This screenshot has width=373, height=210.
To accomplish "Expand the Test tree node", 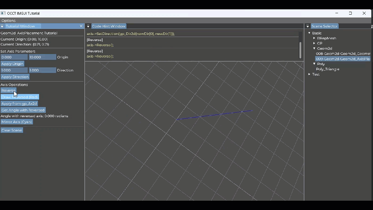I will click(309, 74).
